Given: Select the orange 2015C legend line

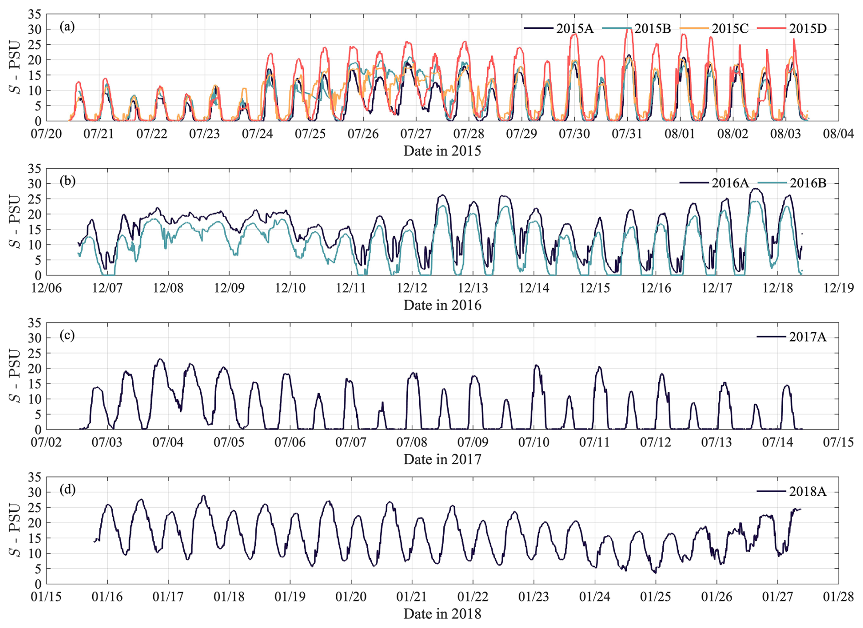Looking at the screenshot, I should [x=694, y=28].
